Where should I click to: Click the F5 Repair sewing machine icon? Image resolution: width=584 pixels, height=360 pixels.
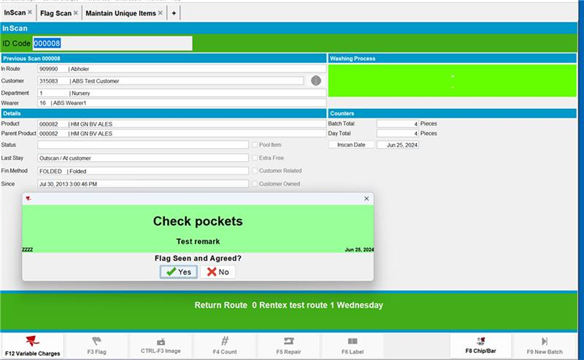click(288, 341)
